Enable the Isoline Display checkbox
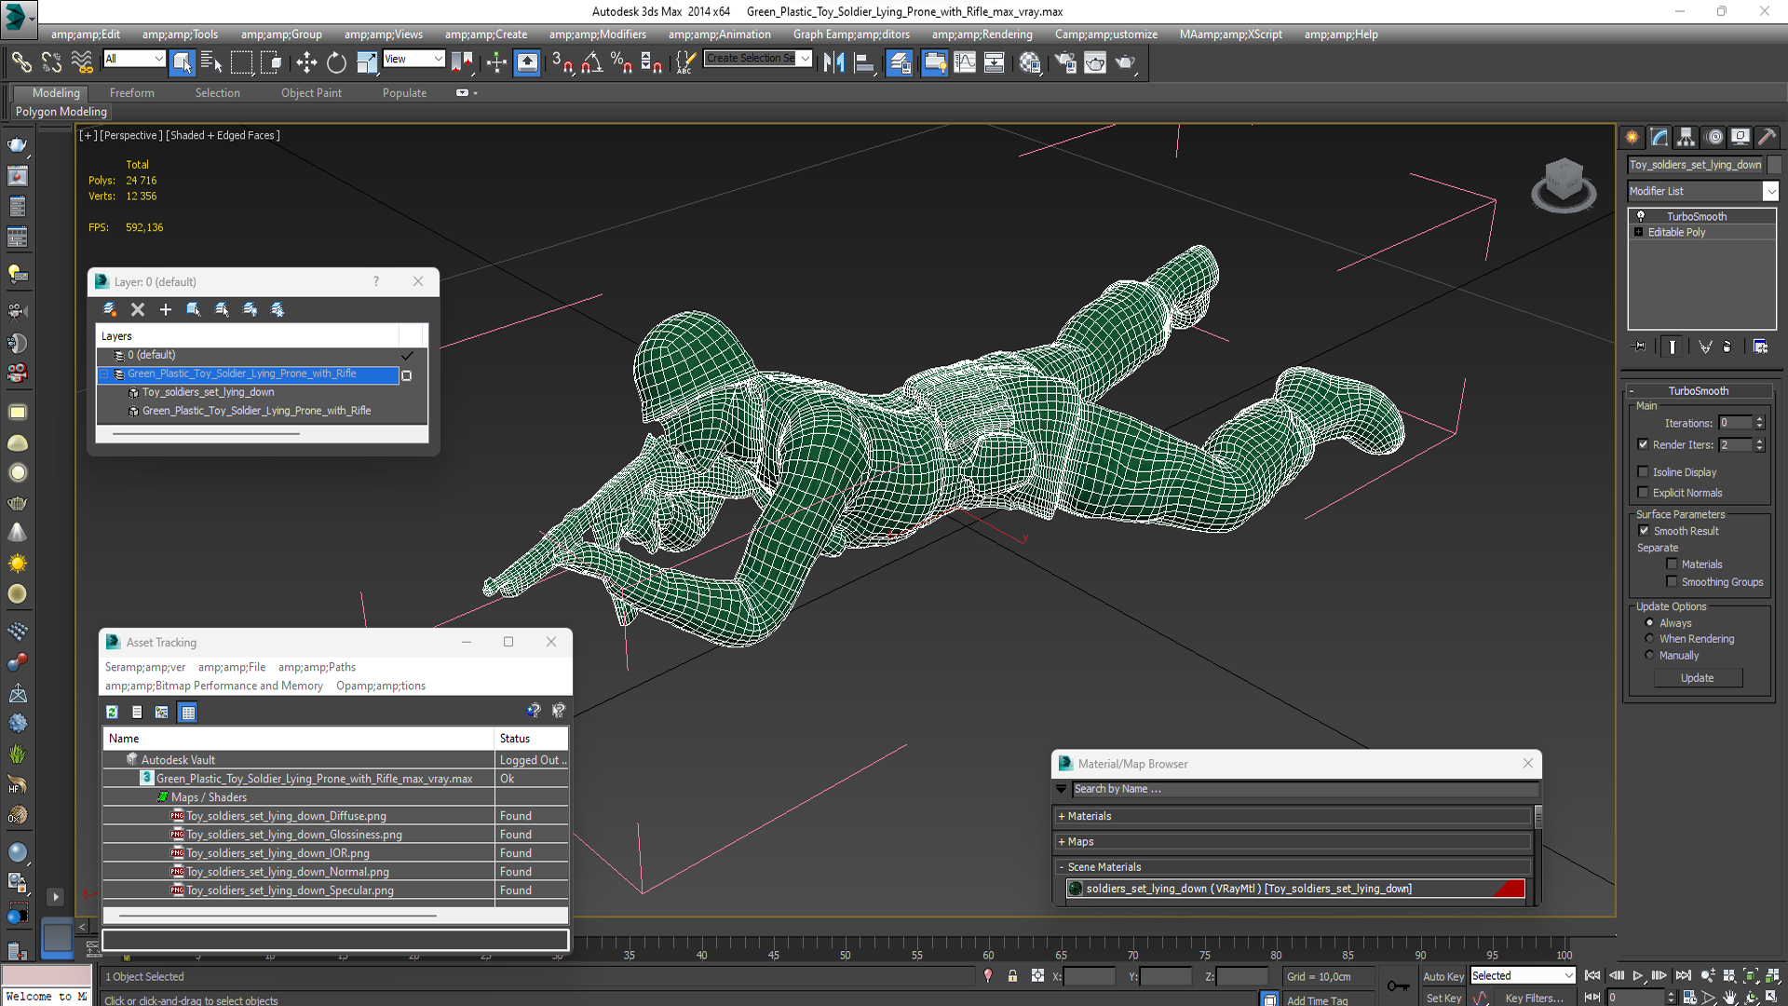Viewport: 1788px width, 1006px height. click(x=1643, y=472)
